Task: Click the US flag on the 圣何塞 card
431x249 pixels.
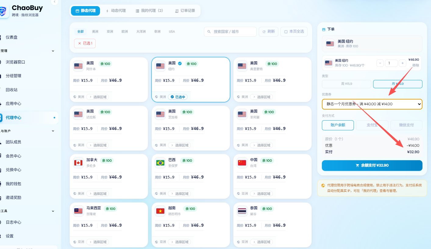Action: tap(242, 114)
